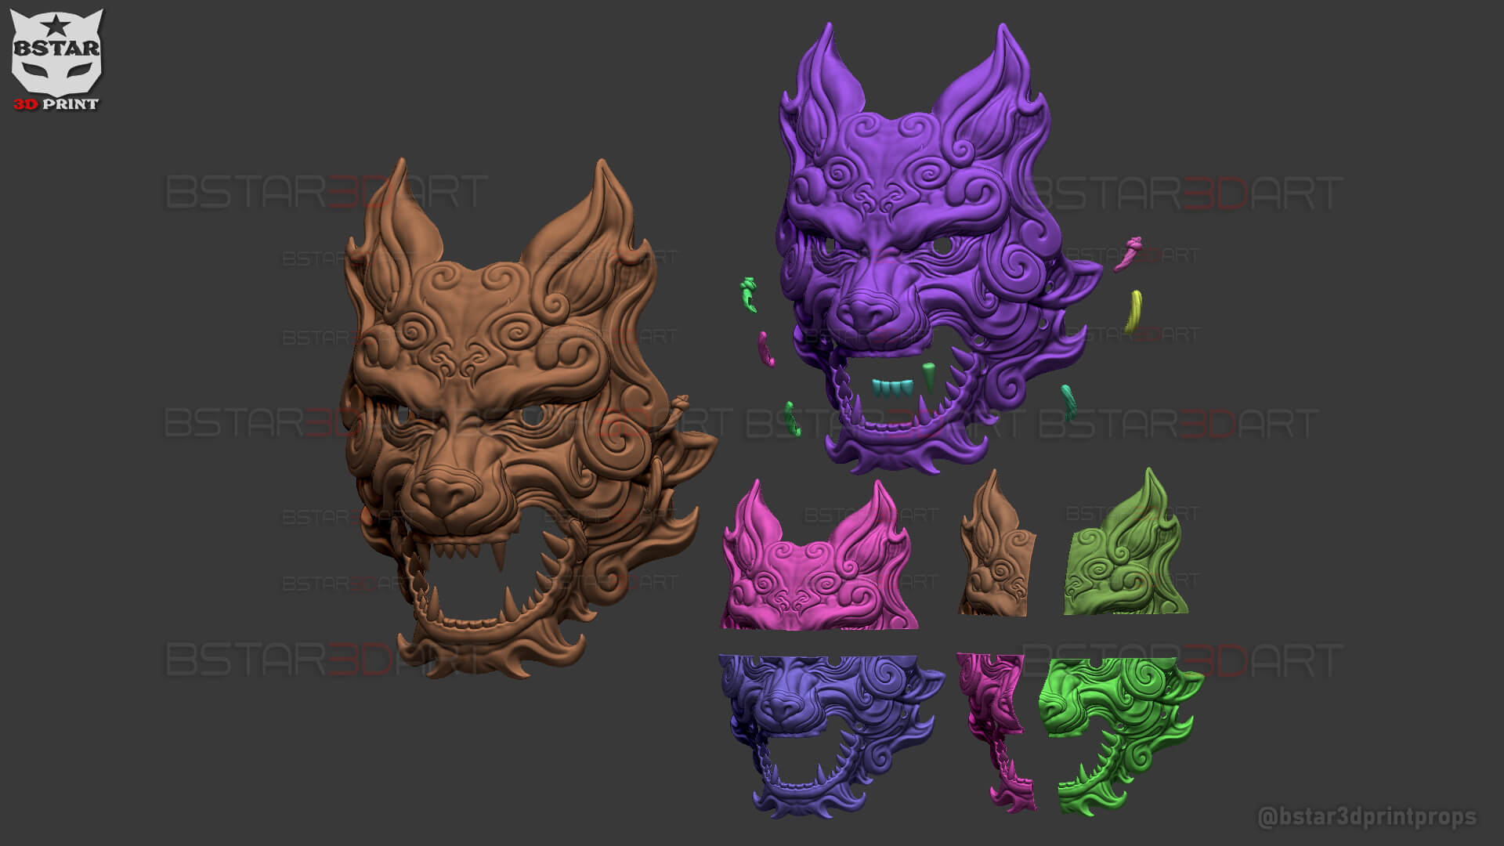
Task: Click the green upper canine inside purple mouth
Action: pos(930,378)
